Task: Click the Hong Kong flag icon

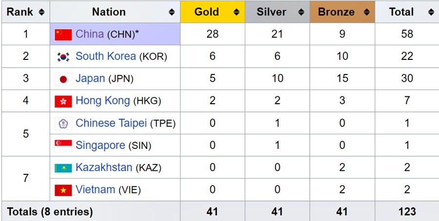Action: pos(63,102)
